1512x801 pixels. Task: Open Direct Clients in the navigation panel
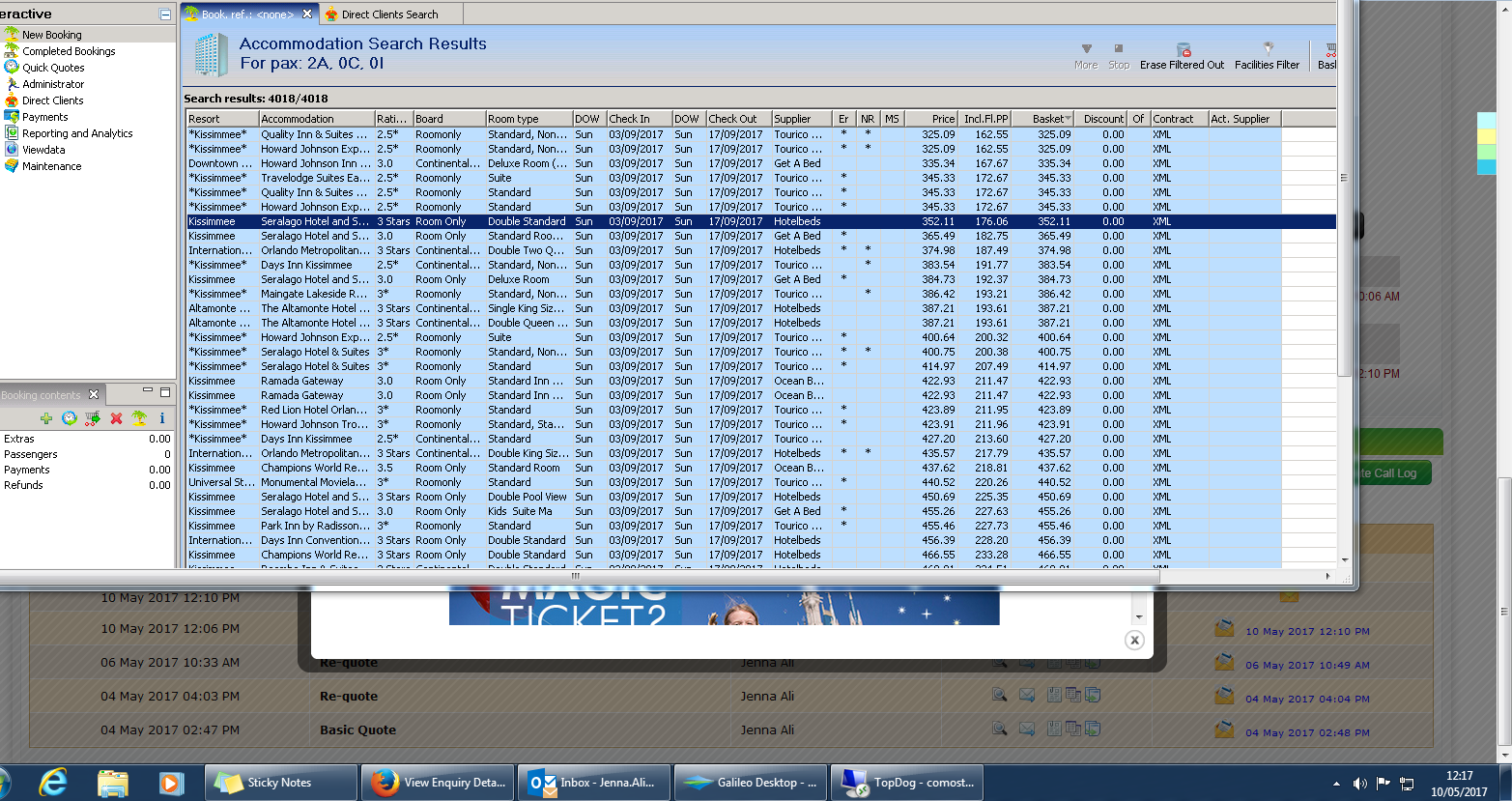53,100
